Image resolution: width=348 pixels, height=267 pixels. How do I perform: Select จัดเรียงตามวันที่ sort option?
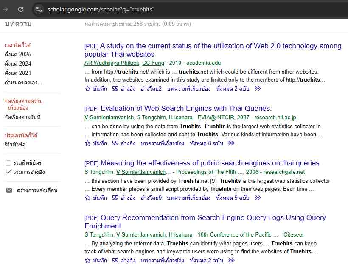(x=22, y=117)
